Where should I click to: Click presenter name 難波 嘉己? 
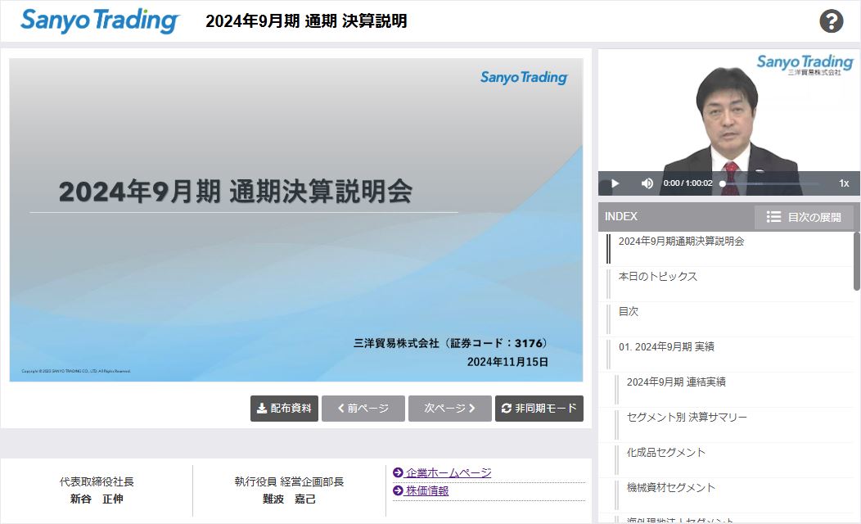click(289, 499)
